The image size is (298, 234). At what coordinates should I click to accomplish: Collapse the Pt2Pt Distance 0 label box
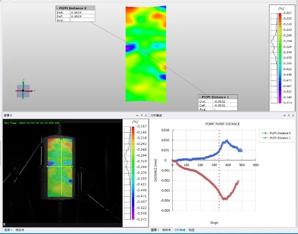(58, 8)
